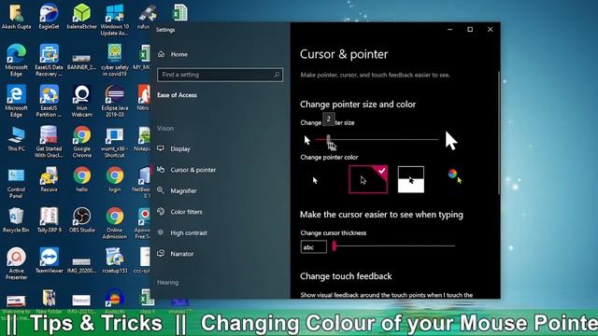
Task: Select the rcsetup153 desktop icon
Action: tap(114, 261)
